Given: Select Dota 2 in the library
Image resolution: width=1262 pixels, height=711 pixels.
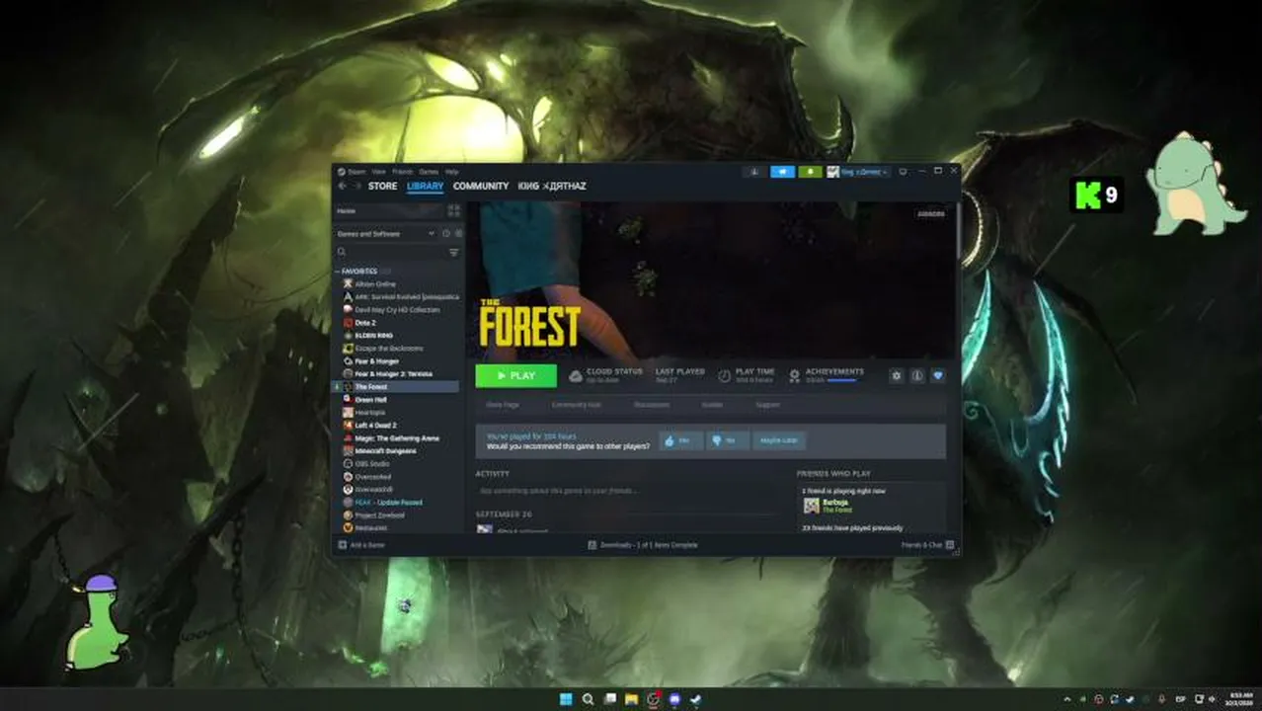Looking at the screenshot, I should click(364, 323).
